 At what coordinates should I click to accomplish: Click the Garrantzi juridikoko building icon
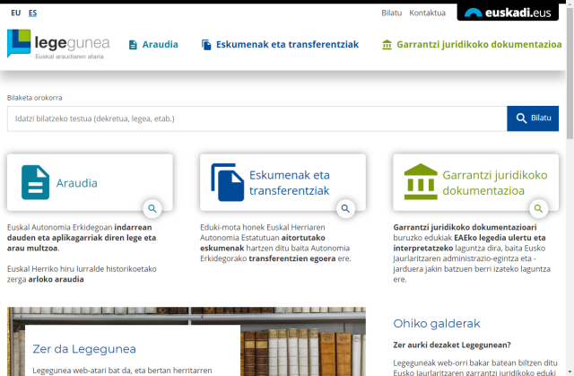(421, 182)
